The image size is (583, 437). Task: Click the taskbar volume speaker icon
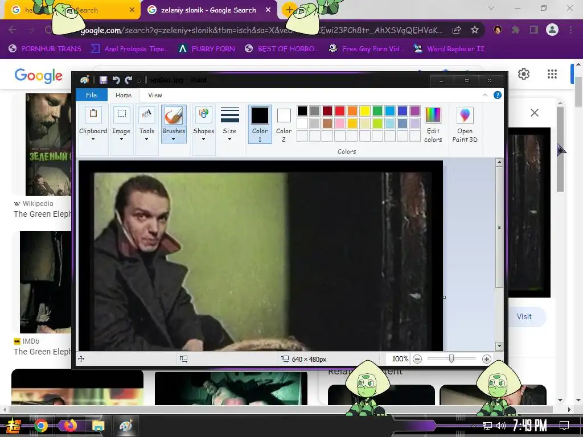point(501,426)
